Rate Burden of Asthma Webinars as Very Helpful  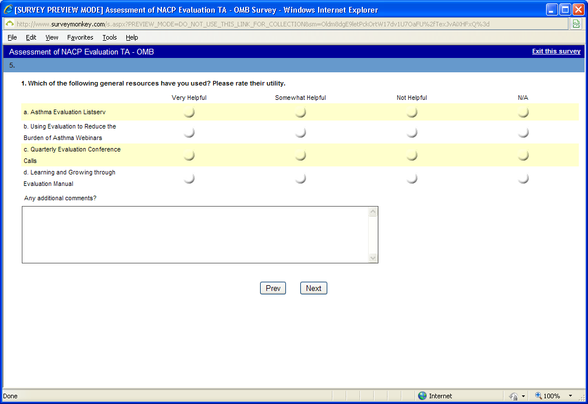pyautogui.click(x=189, y=133)
